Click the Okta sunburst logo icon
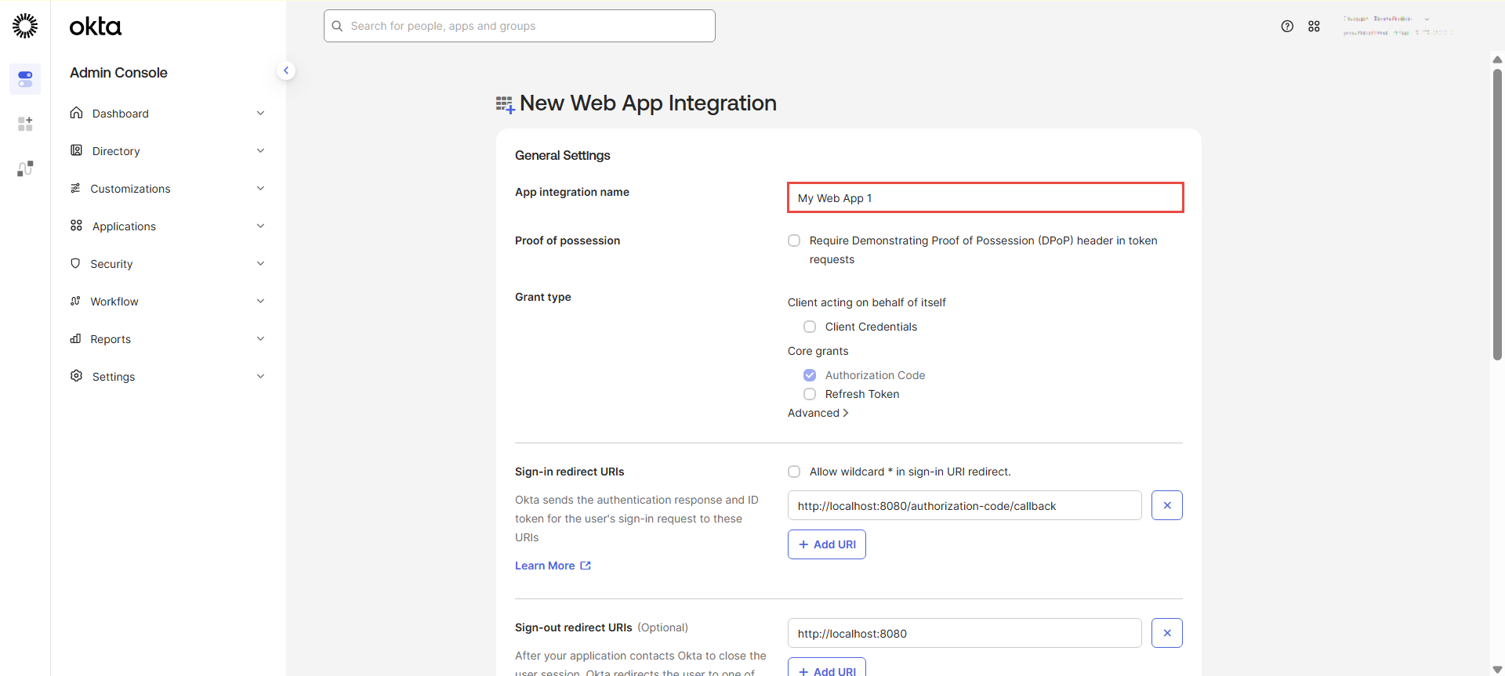 [x=25, y=26]
